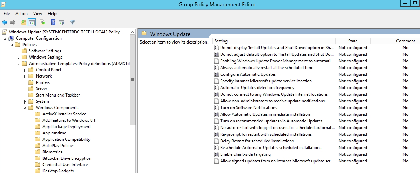Image resolution: width=420 pixels, height=173 pixels.
Task: Click the ActiveX Installer Service folder icon
Action: pos(38,114)
